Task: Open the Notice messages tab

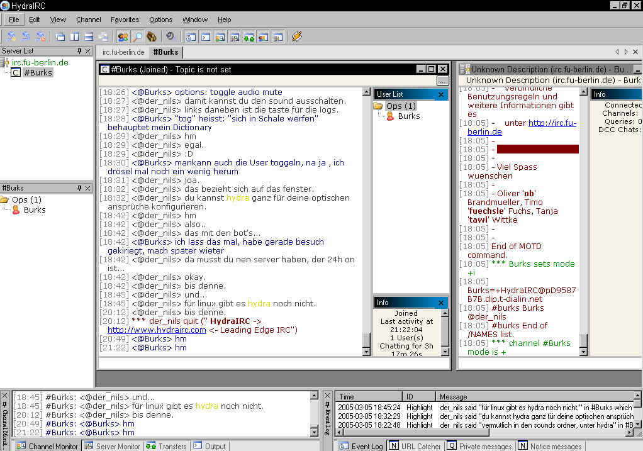Action: click(551, 446)
